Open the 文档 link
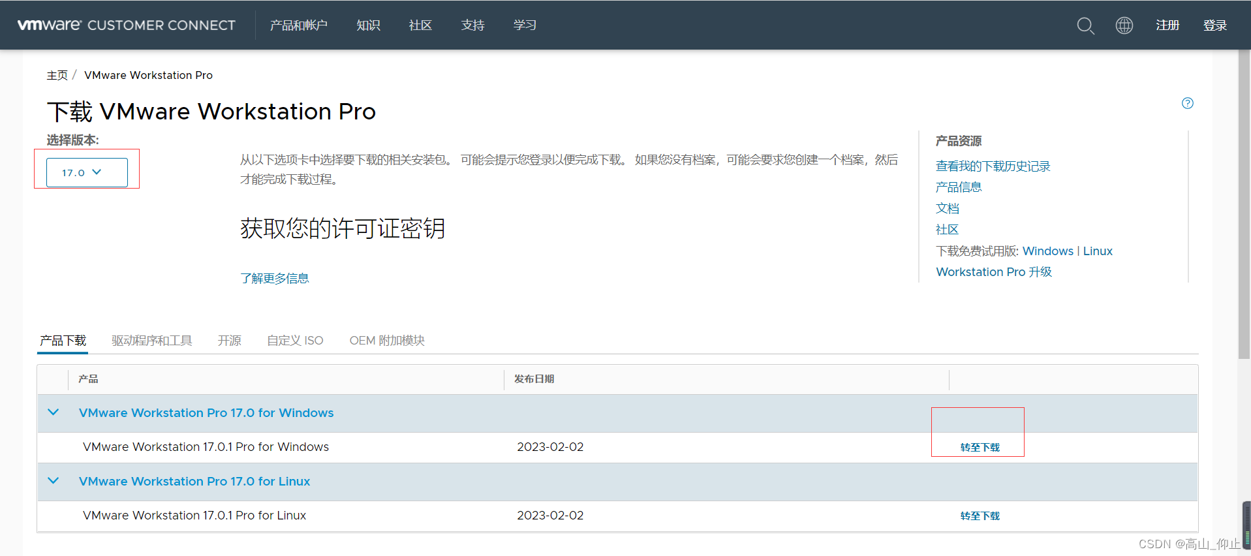This screenshot has height=556, width=1251. tap(947, 208)
